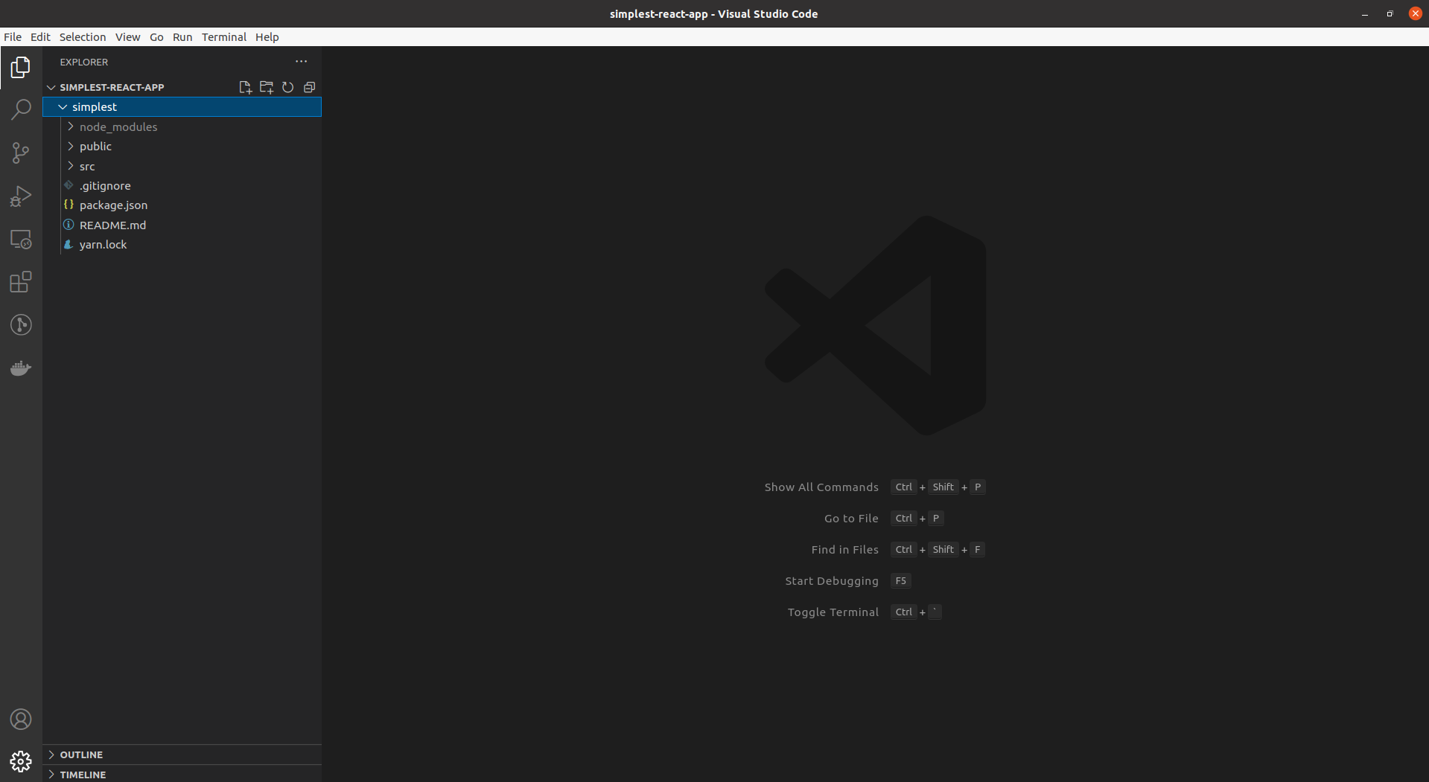Open the Run menu
Viewport: 1429px width, 782px height.
click(x=182, y=37)
